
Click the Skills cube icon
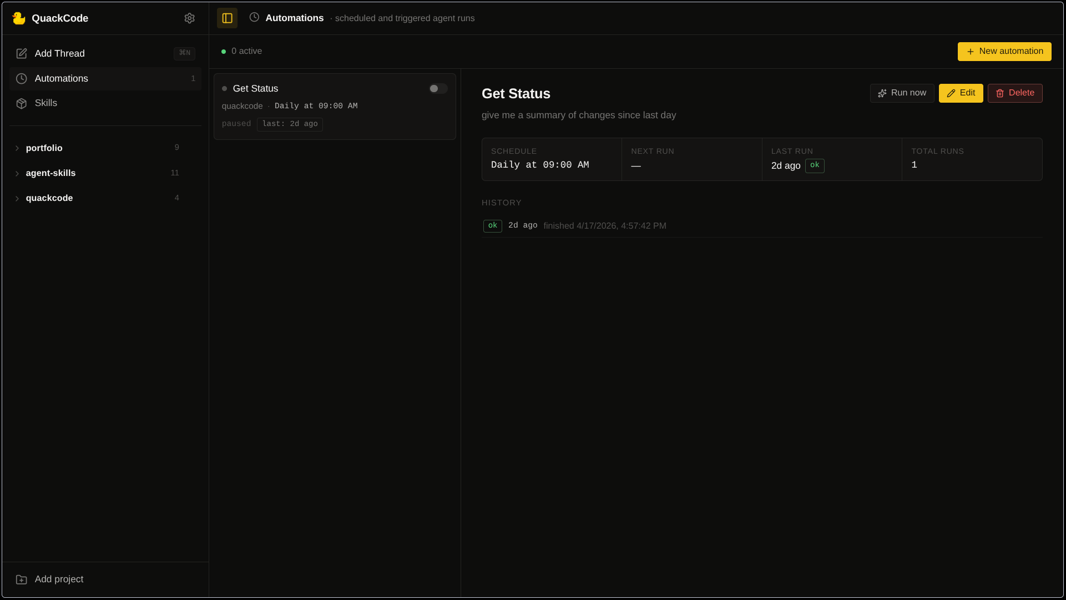point(22,103)
